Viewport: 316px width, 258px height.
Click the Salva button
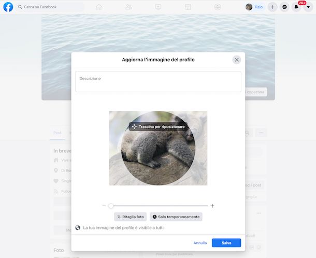point(226,243)
